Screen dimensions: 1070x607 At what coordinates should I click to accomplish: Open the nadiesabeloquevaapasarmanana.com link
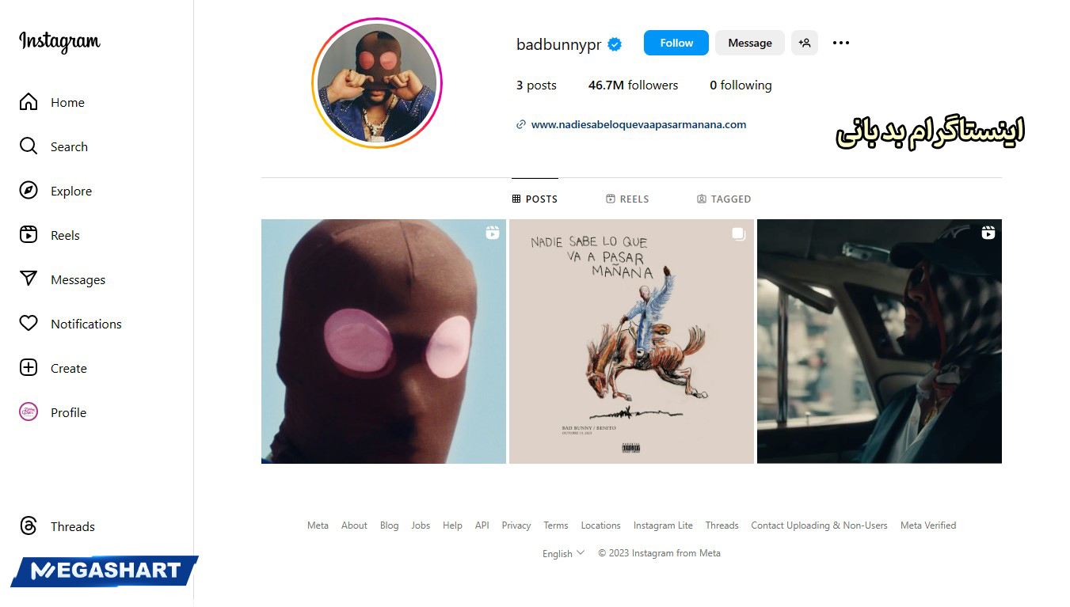638,124
